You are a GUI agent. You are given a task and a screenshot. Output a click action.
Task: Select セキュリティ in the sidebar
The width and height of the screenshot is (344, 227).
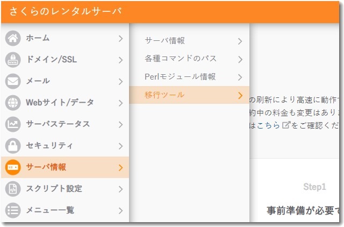[65, 146]
